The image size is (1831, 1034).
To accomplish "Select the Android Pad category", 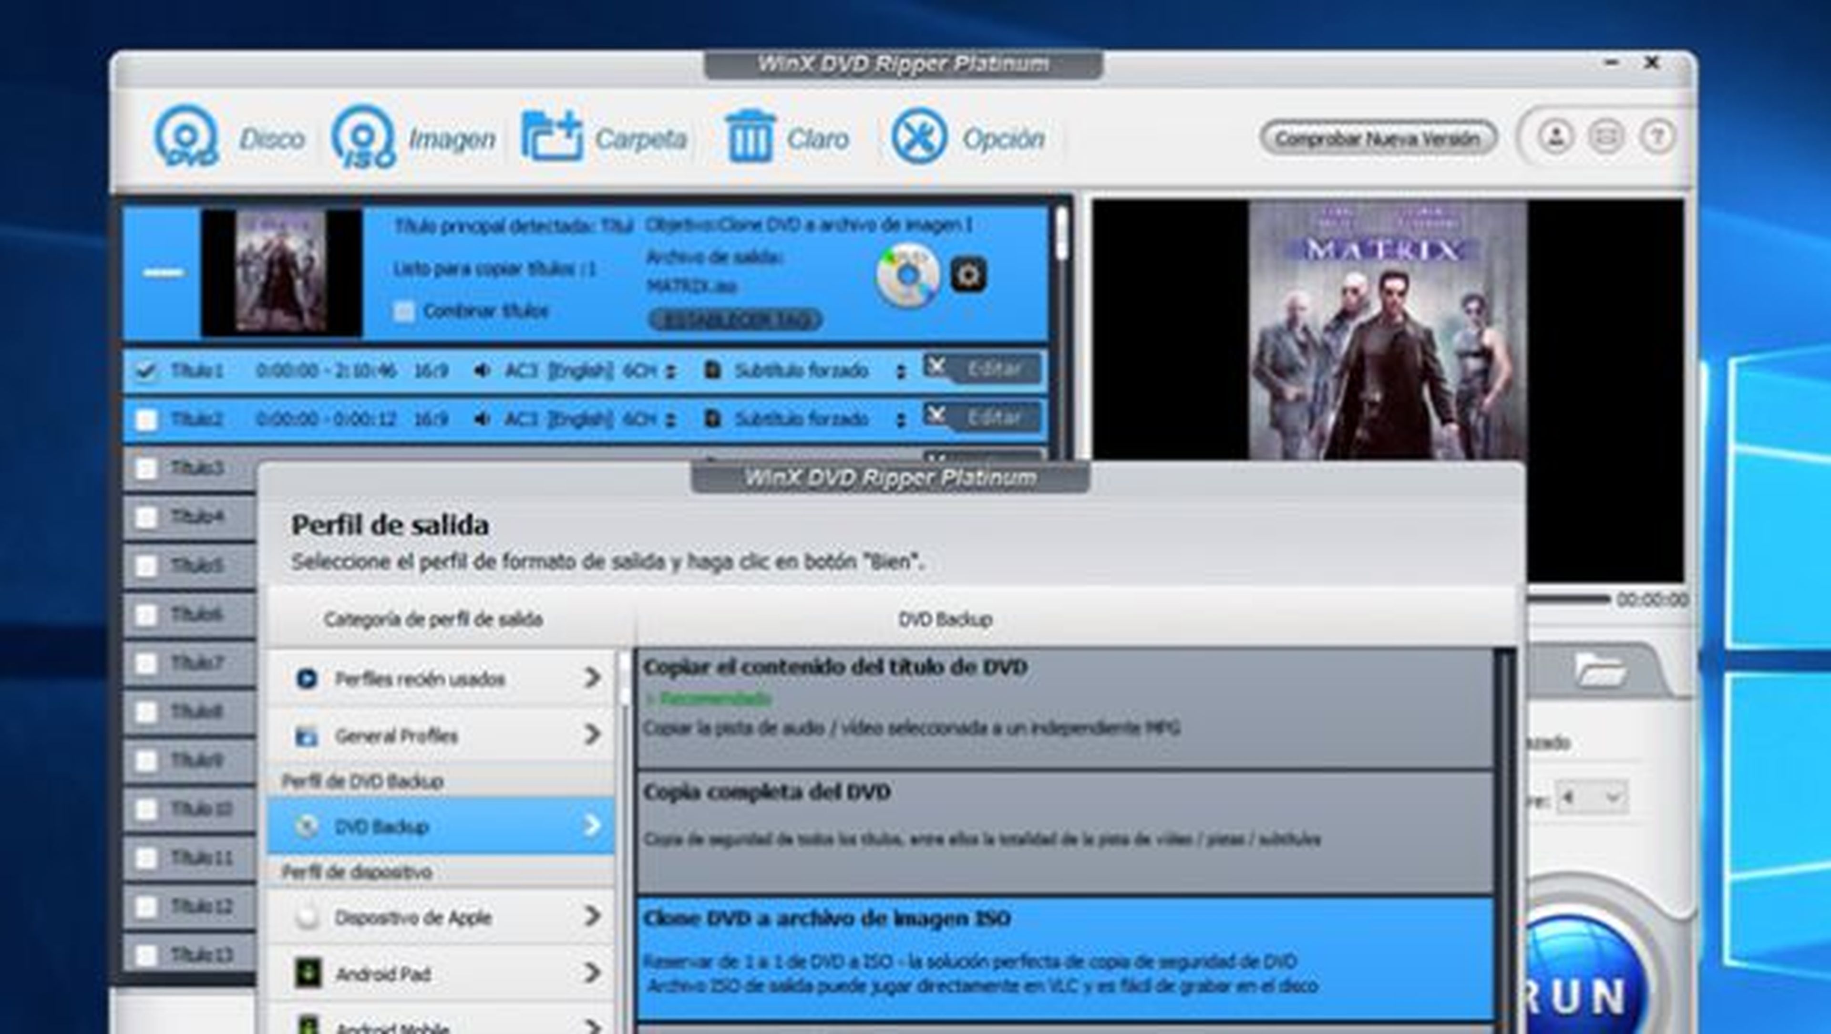I will point(441,973).
